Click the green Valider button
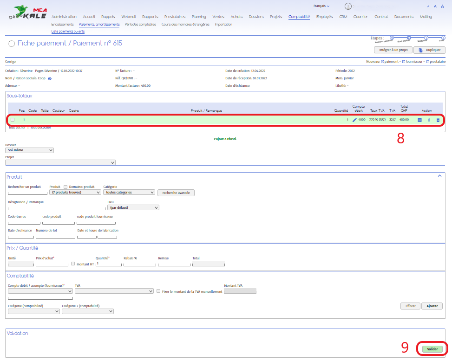 432,349
